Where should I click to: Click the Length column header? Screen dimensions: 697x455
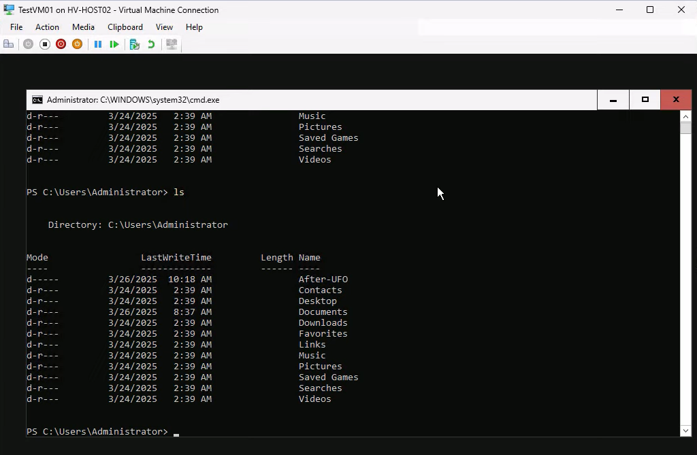pos(277,257)
